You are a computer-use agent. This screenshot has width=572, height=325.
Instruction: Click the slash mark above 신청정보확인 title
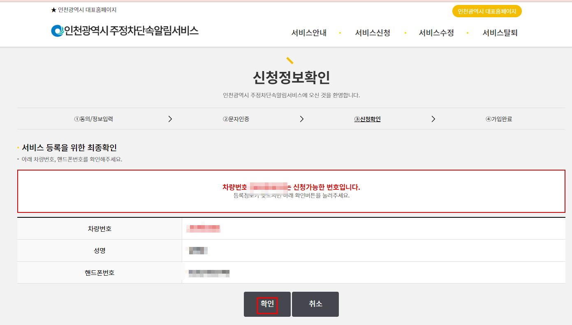290,60
